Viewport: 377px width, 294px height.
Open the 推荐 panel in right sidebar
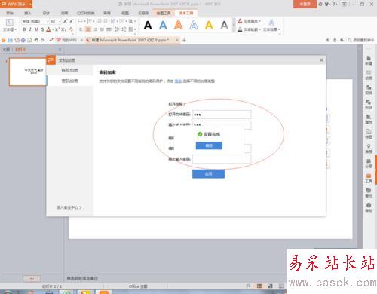369,149
